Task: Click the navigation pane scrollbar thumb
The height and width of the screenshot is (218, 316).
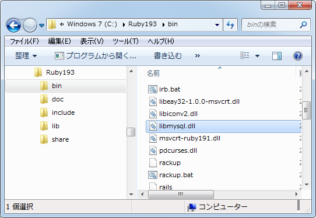Action: point(131,132)
